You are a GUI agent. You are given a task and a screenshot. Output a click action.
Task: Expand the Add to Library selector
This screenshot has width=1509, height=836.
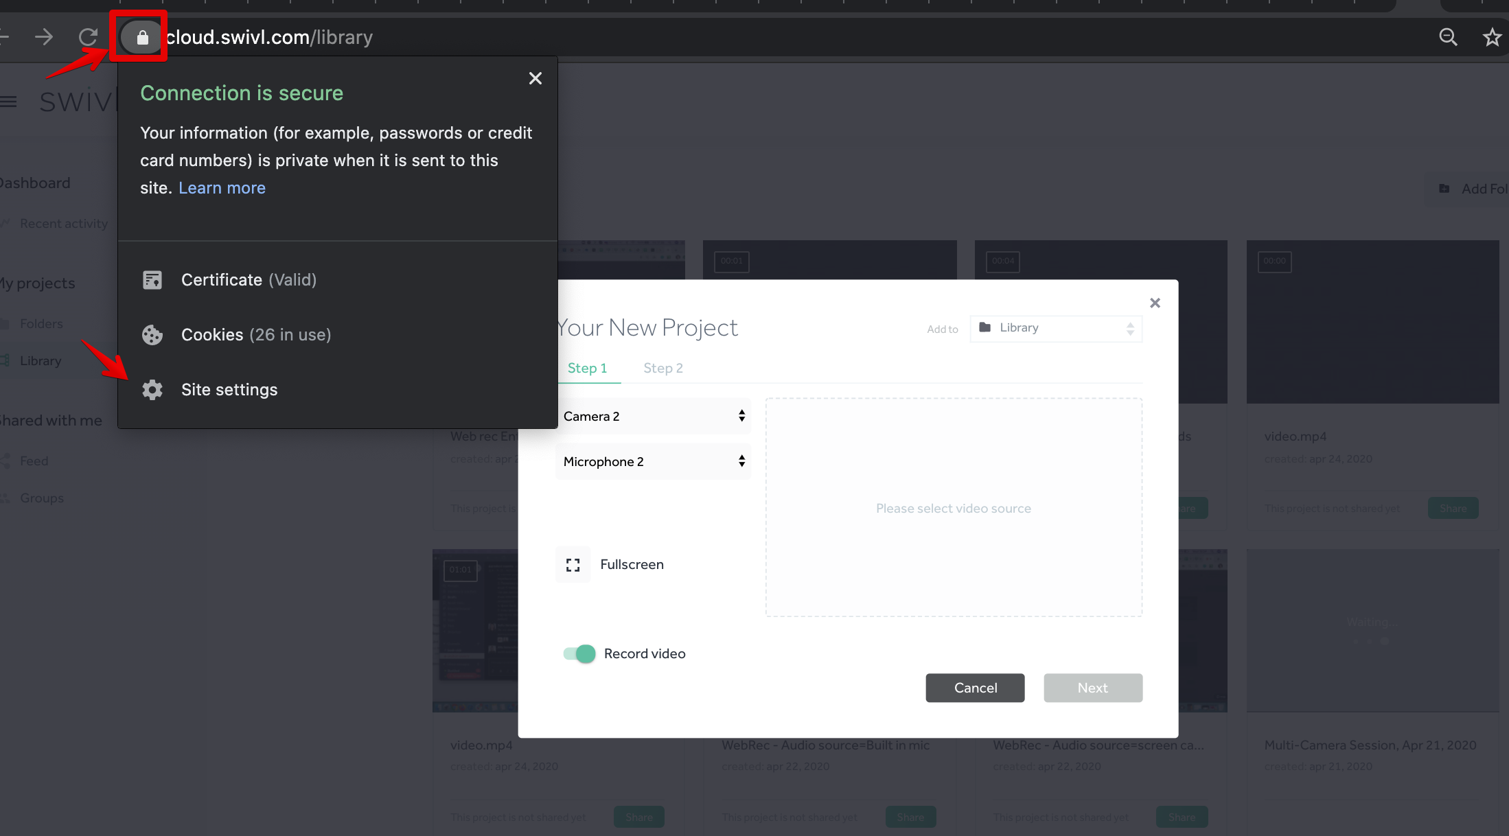[x=1055, y=328]
